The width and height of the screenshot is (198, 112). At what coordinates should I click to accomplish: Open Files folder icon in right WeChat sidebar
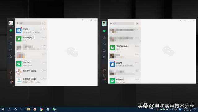(x=104, y=50)
